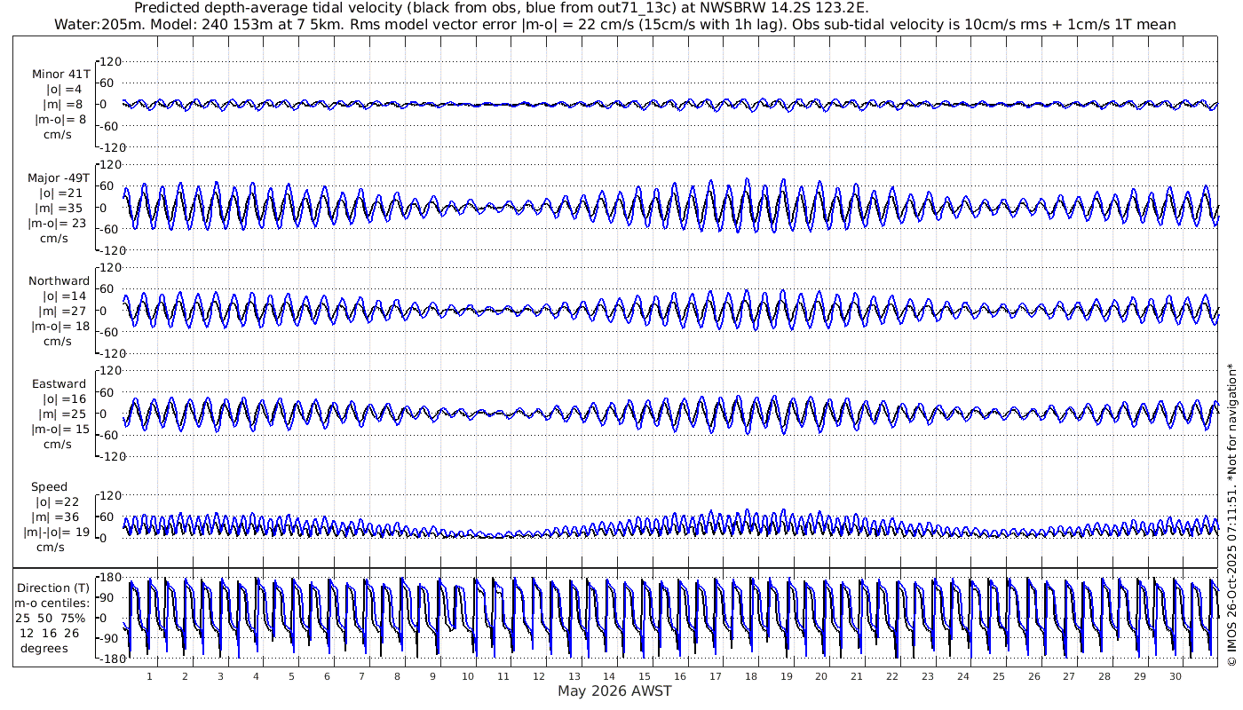
Task: Select day '25' on the date axis
Action: click(999, 676)
